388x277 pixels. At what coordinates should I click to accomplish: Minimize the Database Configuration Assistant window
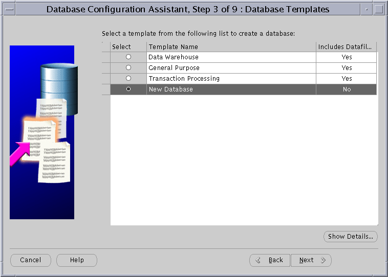[366, 9]
